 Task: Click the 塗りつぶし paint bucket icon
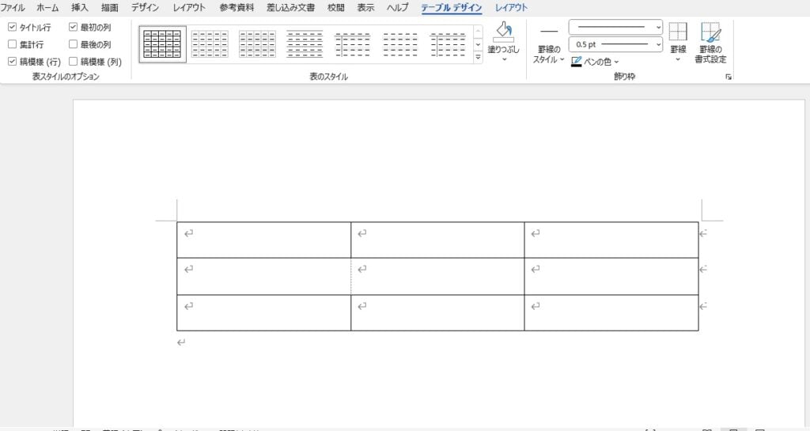point(504,32)
